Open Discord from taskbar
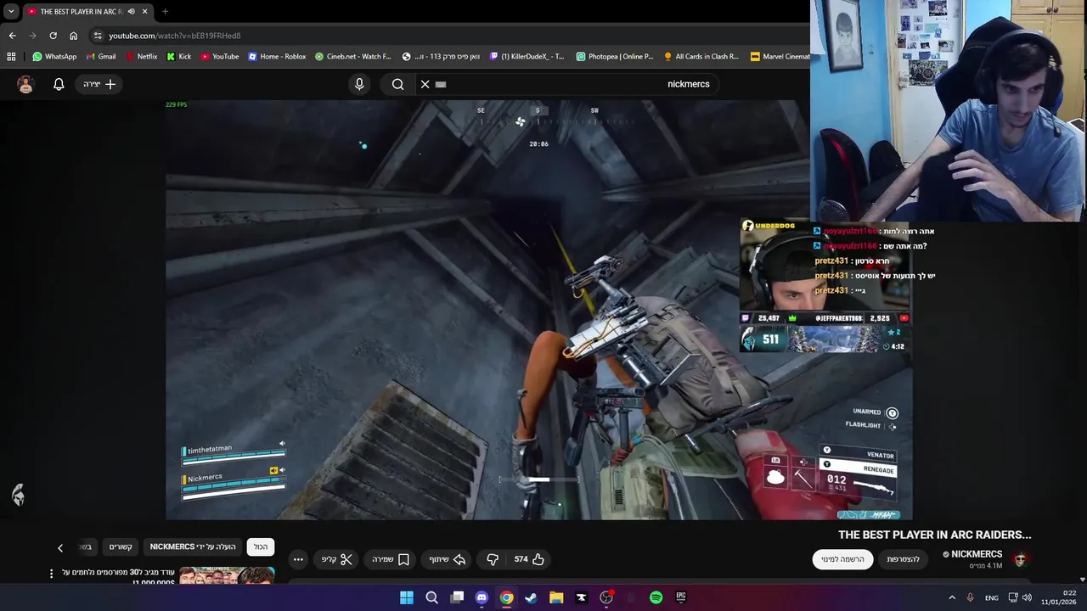Viewport: 1087px width, 611px height. coord(482,597)
